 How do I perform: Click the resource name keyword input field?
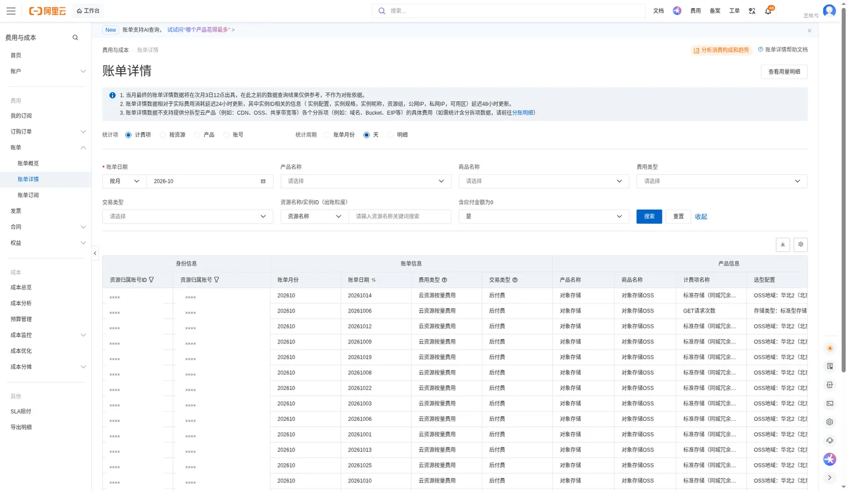click(400, 216)
